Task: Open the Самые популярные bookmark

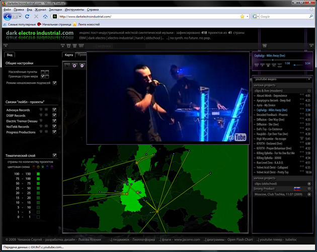Action: point(20,24)
